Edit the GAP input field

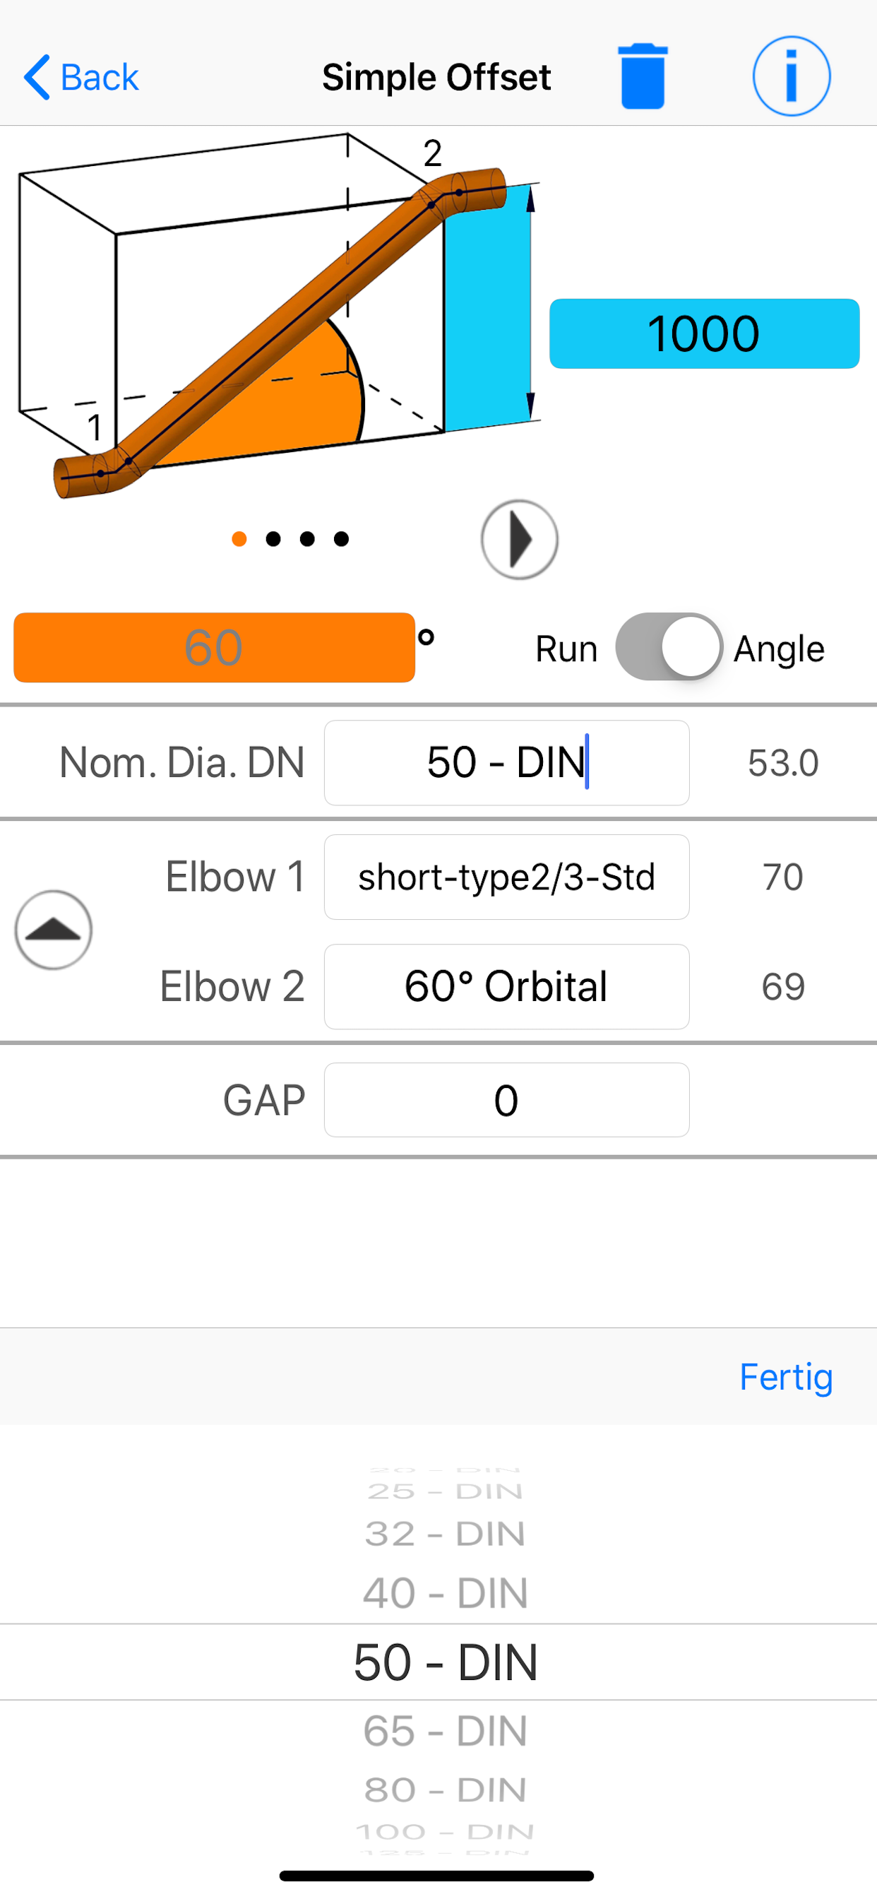pyautogui.click(x=506, y=1099)
